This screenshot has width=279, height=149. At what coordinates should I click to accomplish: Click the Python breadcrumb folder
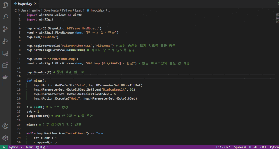click(x=67, y=10)
